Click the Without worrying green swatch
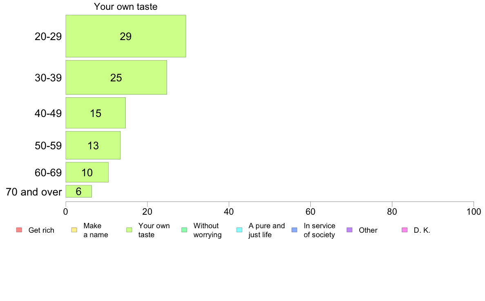The image size is (485, 301). click(x=185, y=230)
